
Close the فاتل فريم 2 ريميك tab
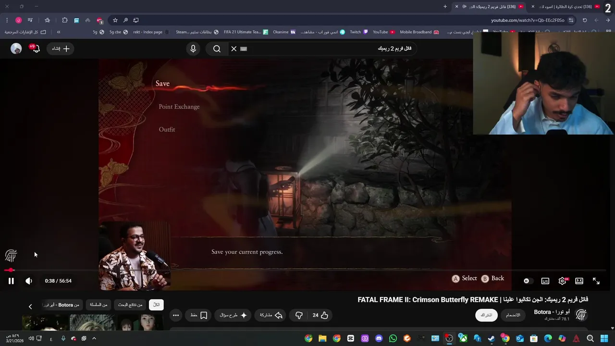point(456,7)
